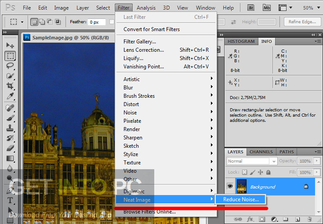Image resolution: width=323 pixels, height=224 pixels.
Task: Choose Add to selection mode
Action: point(42,21)
